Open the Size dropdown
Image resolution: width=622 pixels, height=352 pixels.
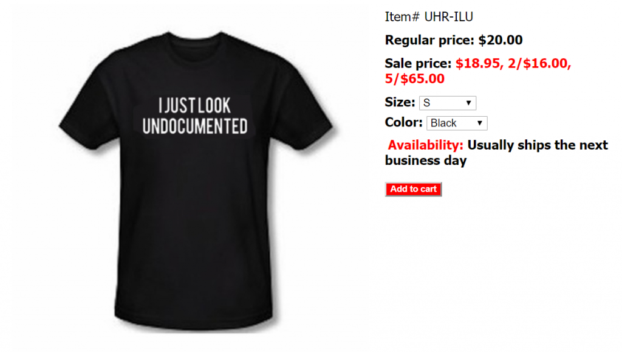pos(448,103)
